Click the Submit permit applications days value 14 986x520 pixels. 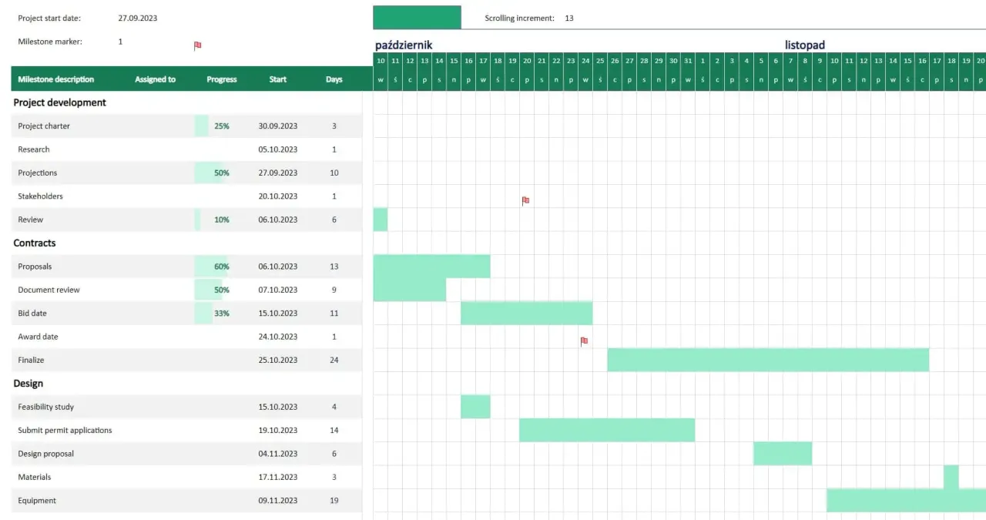pos(334,431)
